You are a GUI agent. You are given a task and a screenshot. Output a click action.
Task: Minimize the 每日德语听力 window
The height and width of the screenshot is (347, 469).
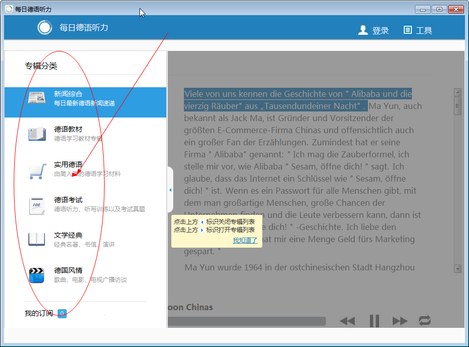point(423,10)
